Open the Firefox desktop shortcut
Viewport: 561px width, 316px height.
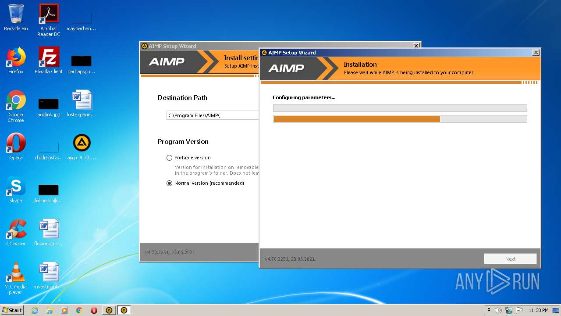pos(16,61)
